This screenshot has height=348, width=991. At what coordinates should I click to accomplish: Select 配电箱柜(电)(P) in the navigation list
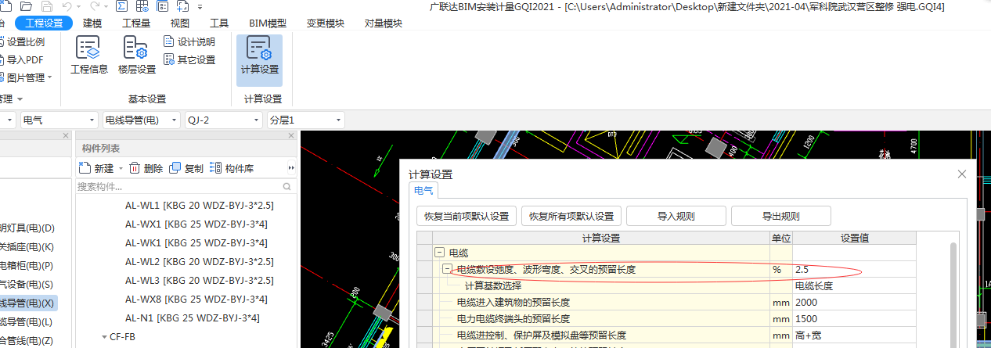coord(28,266)
